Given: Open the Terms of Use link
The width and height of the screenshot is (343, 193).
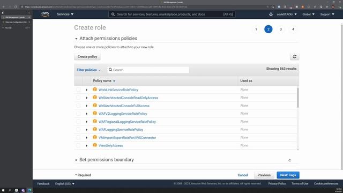Looking at the screenshot, I should coord(300,184).
